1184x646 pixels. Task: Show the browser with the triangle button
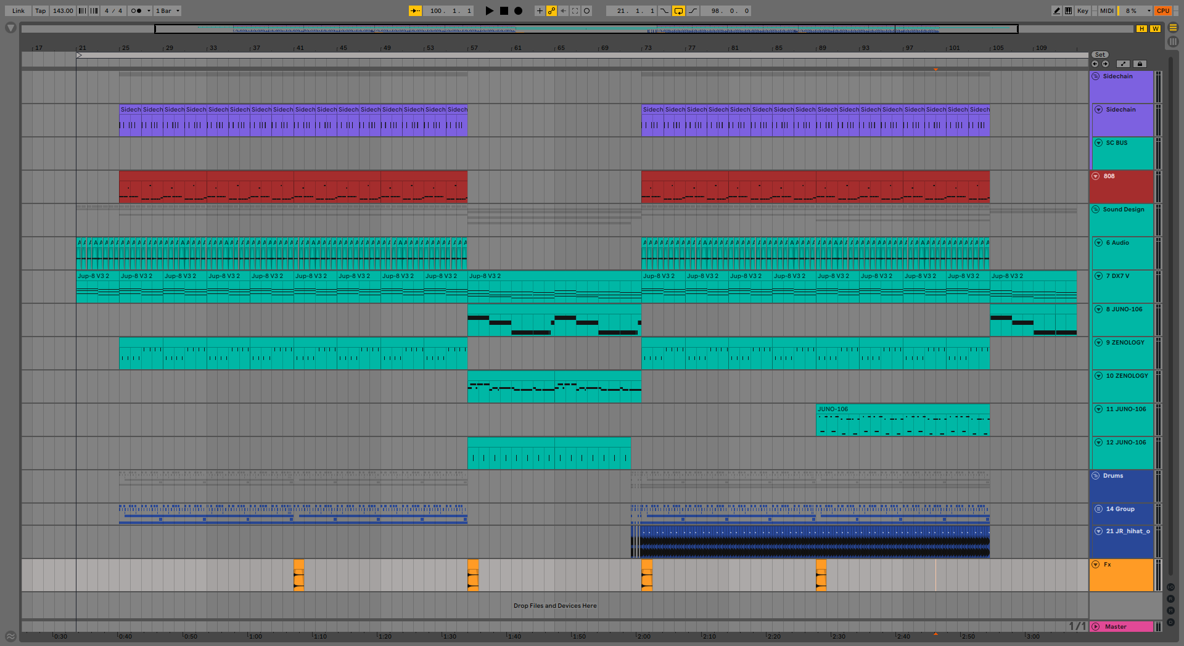pyautogui.click(x=10, y=28)
